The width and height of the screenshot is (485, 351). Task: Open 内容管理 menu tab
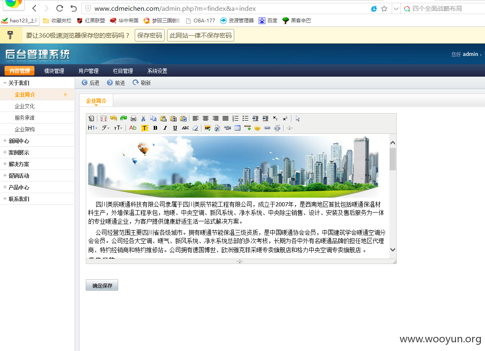[19, 71]
